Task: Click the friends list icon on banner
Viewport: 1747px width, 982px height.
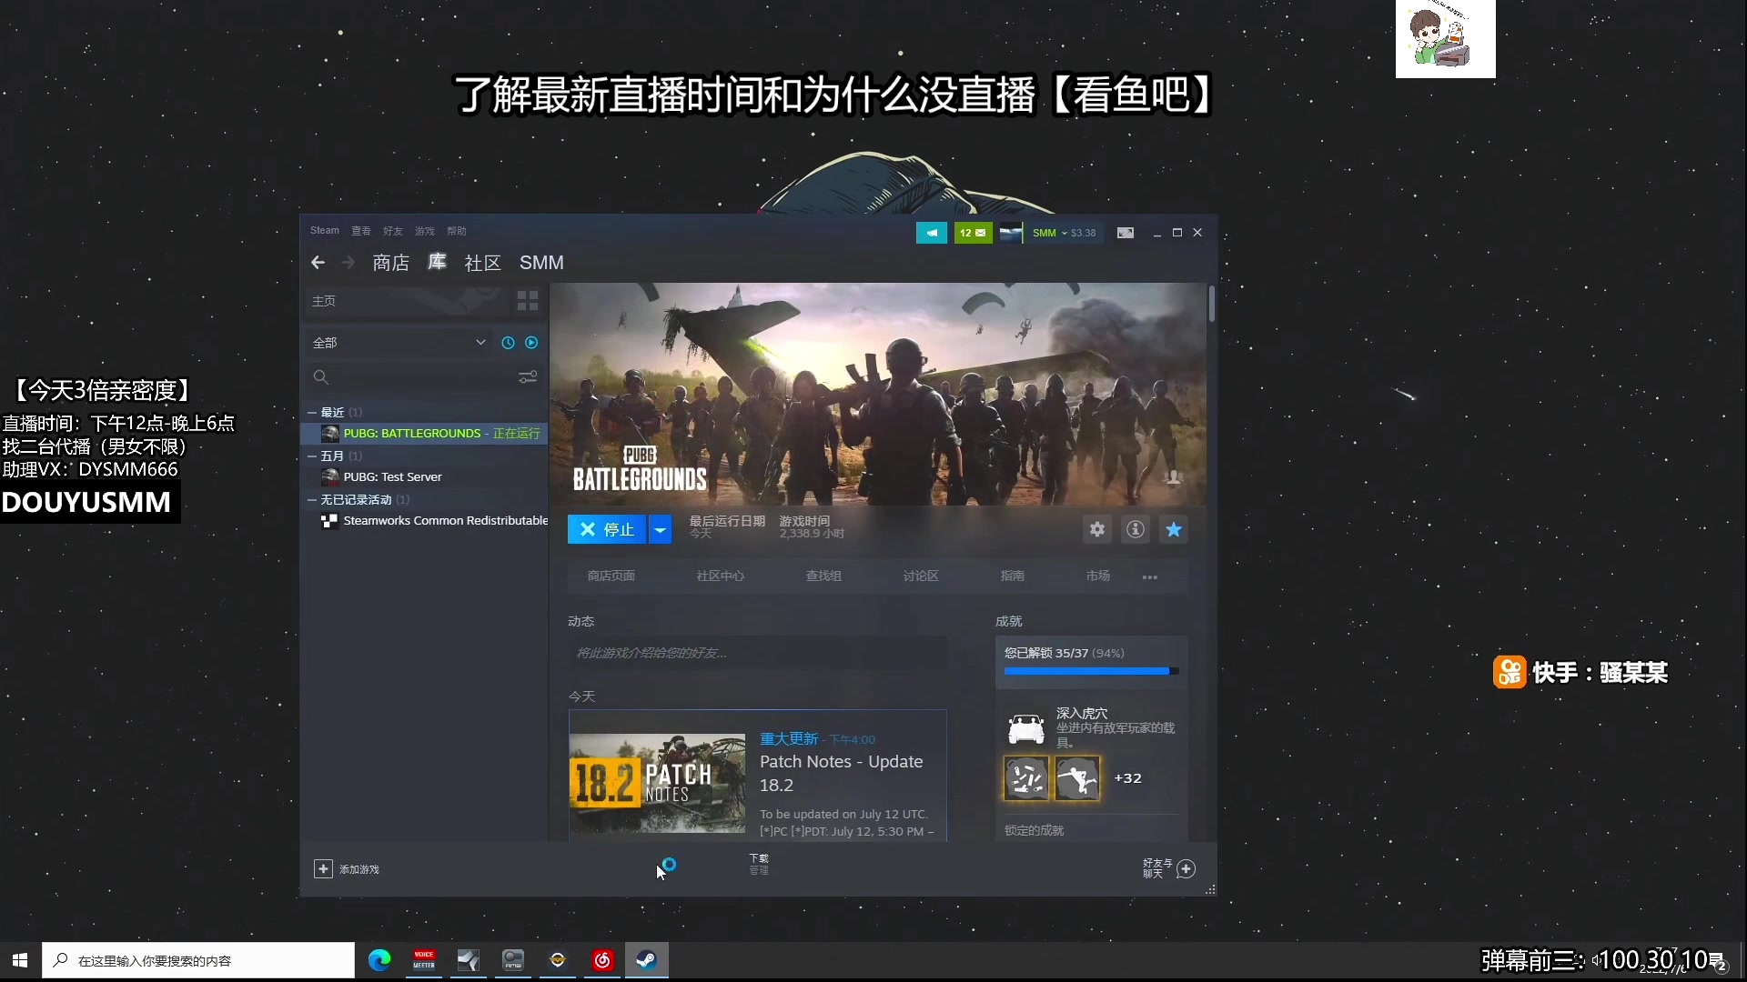Action: [x=1174, y=477]
